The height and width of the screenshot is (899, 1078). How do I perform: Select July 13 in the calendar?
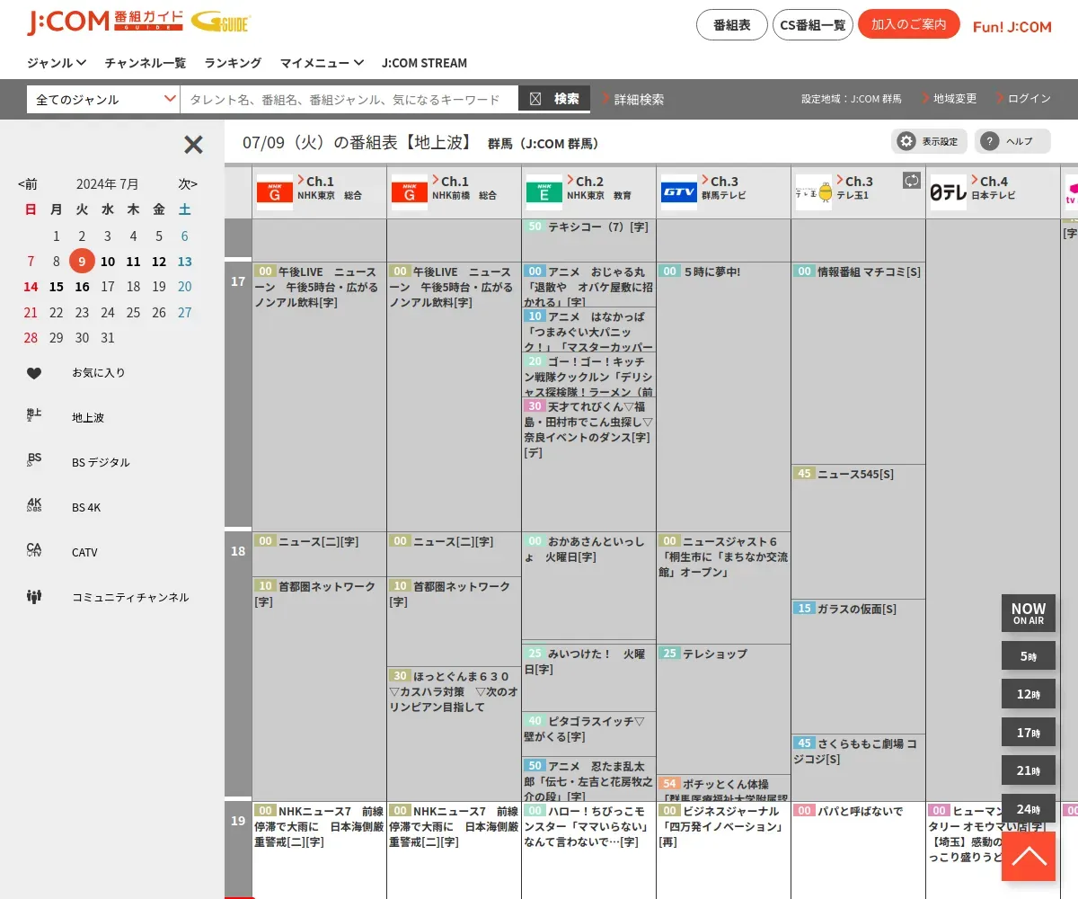pos(184,262)
